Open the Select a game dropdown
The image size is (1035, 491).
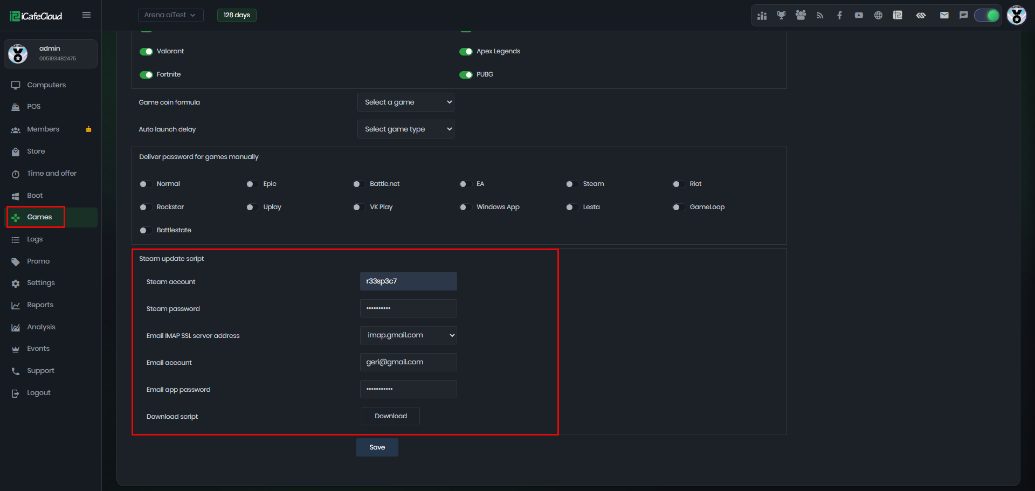[x=406, y=102]
